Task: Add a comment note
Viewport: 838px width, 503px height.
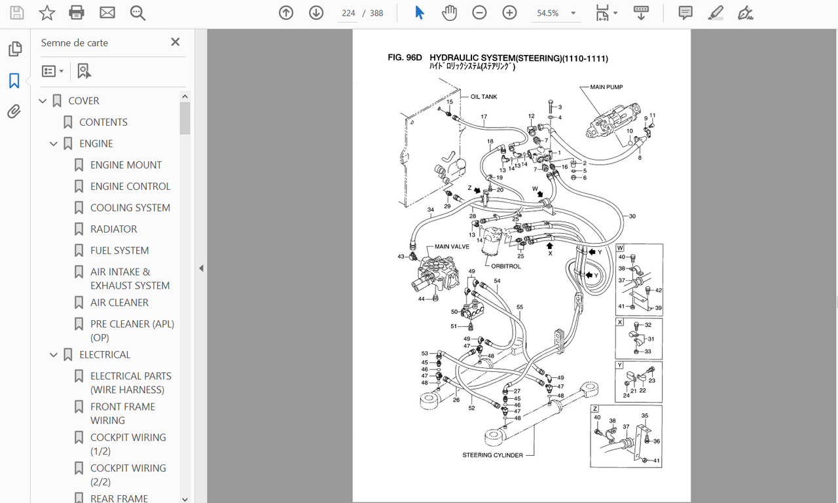Action: 685,12
